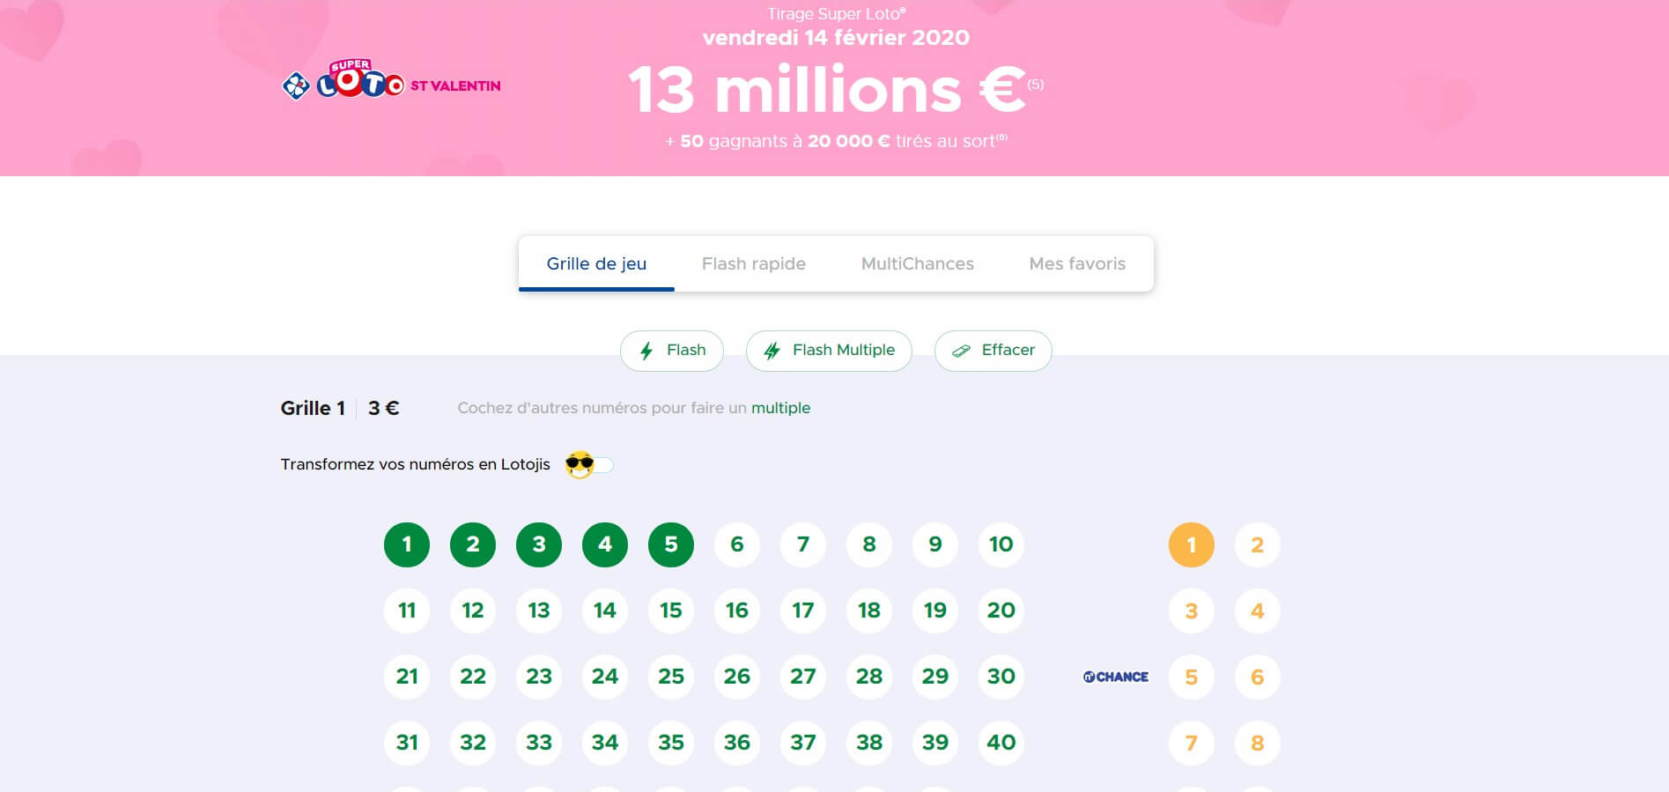Viewport: 1669px width, 792px height.
Task: Click the Super Loto St Valentin logo
Action: point(391,80)
